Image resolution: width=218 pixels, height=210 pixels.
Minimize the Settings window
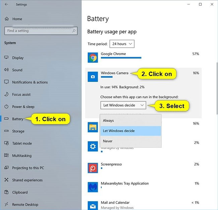[189, 4]
